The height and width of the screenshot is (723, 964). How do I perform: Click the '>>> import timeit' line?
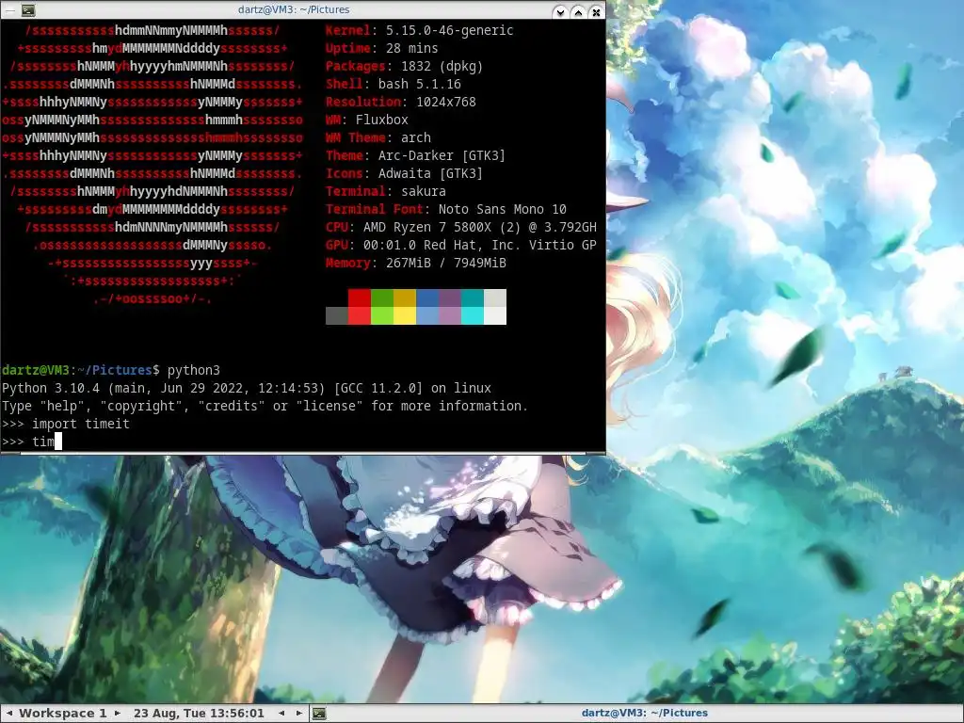(66, 424)
